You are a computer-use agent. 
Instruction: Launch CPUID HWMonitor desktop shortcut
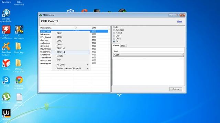tap(6, 32)
